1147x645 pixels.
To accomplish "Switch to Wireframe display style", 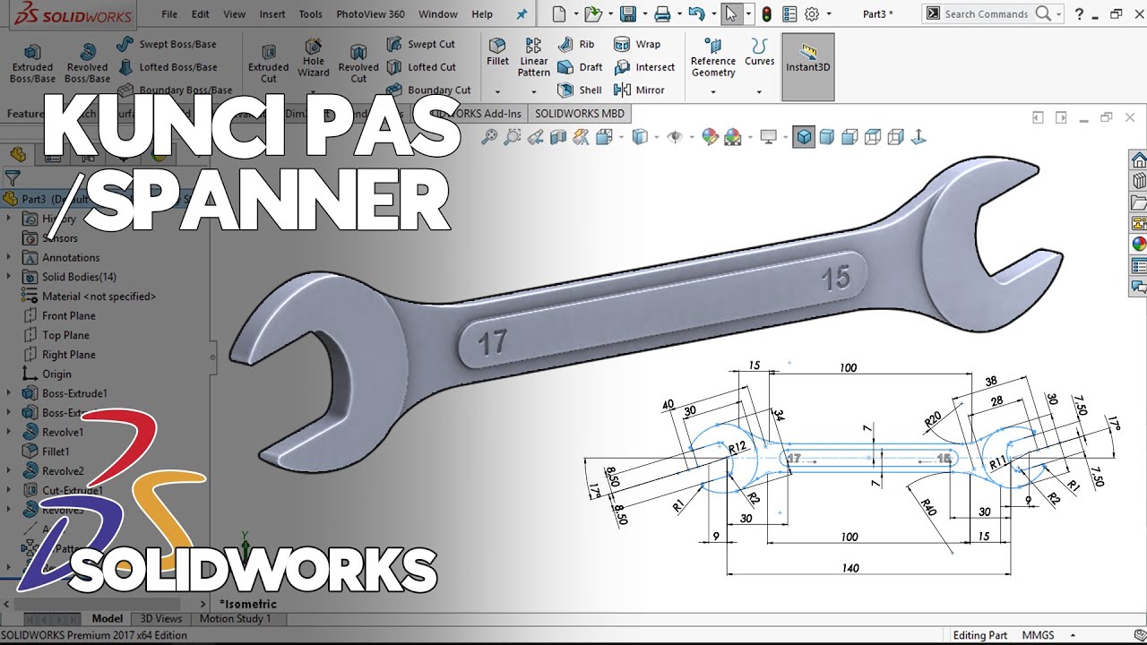I will click(x=895, y=137).
